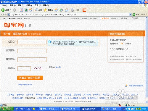Click the Home page icon

click(31, 10)
